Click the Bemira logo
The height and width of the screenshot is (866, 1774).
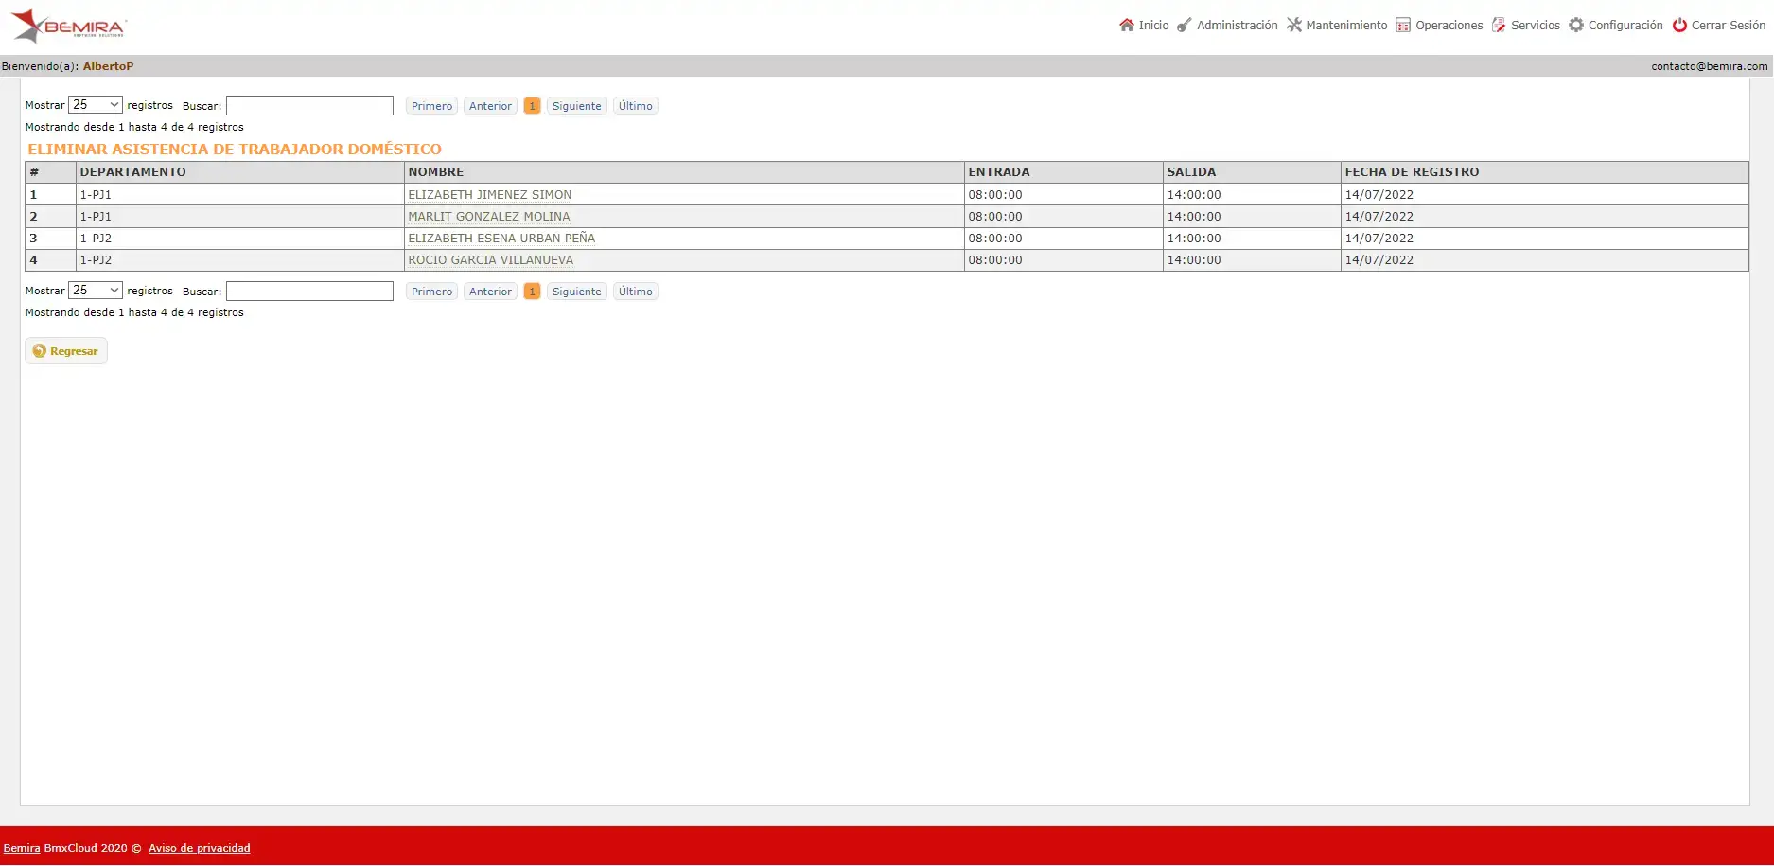click(x=68, y=26)
